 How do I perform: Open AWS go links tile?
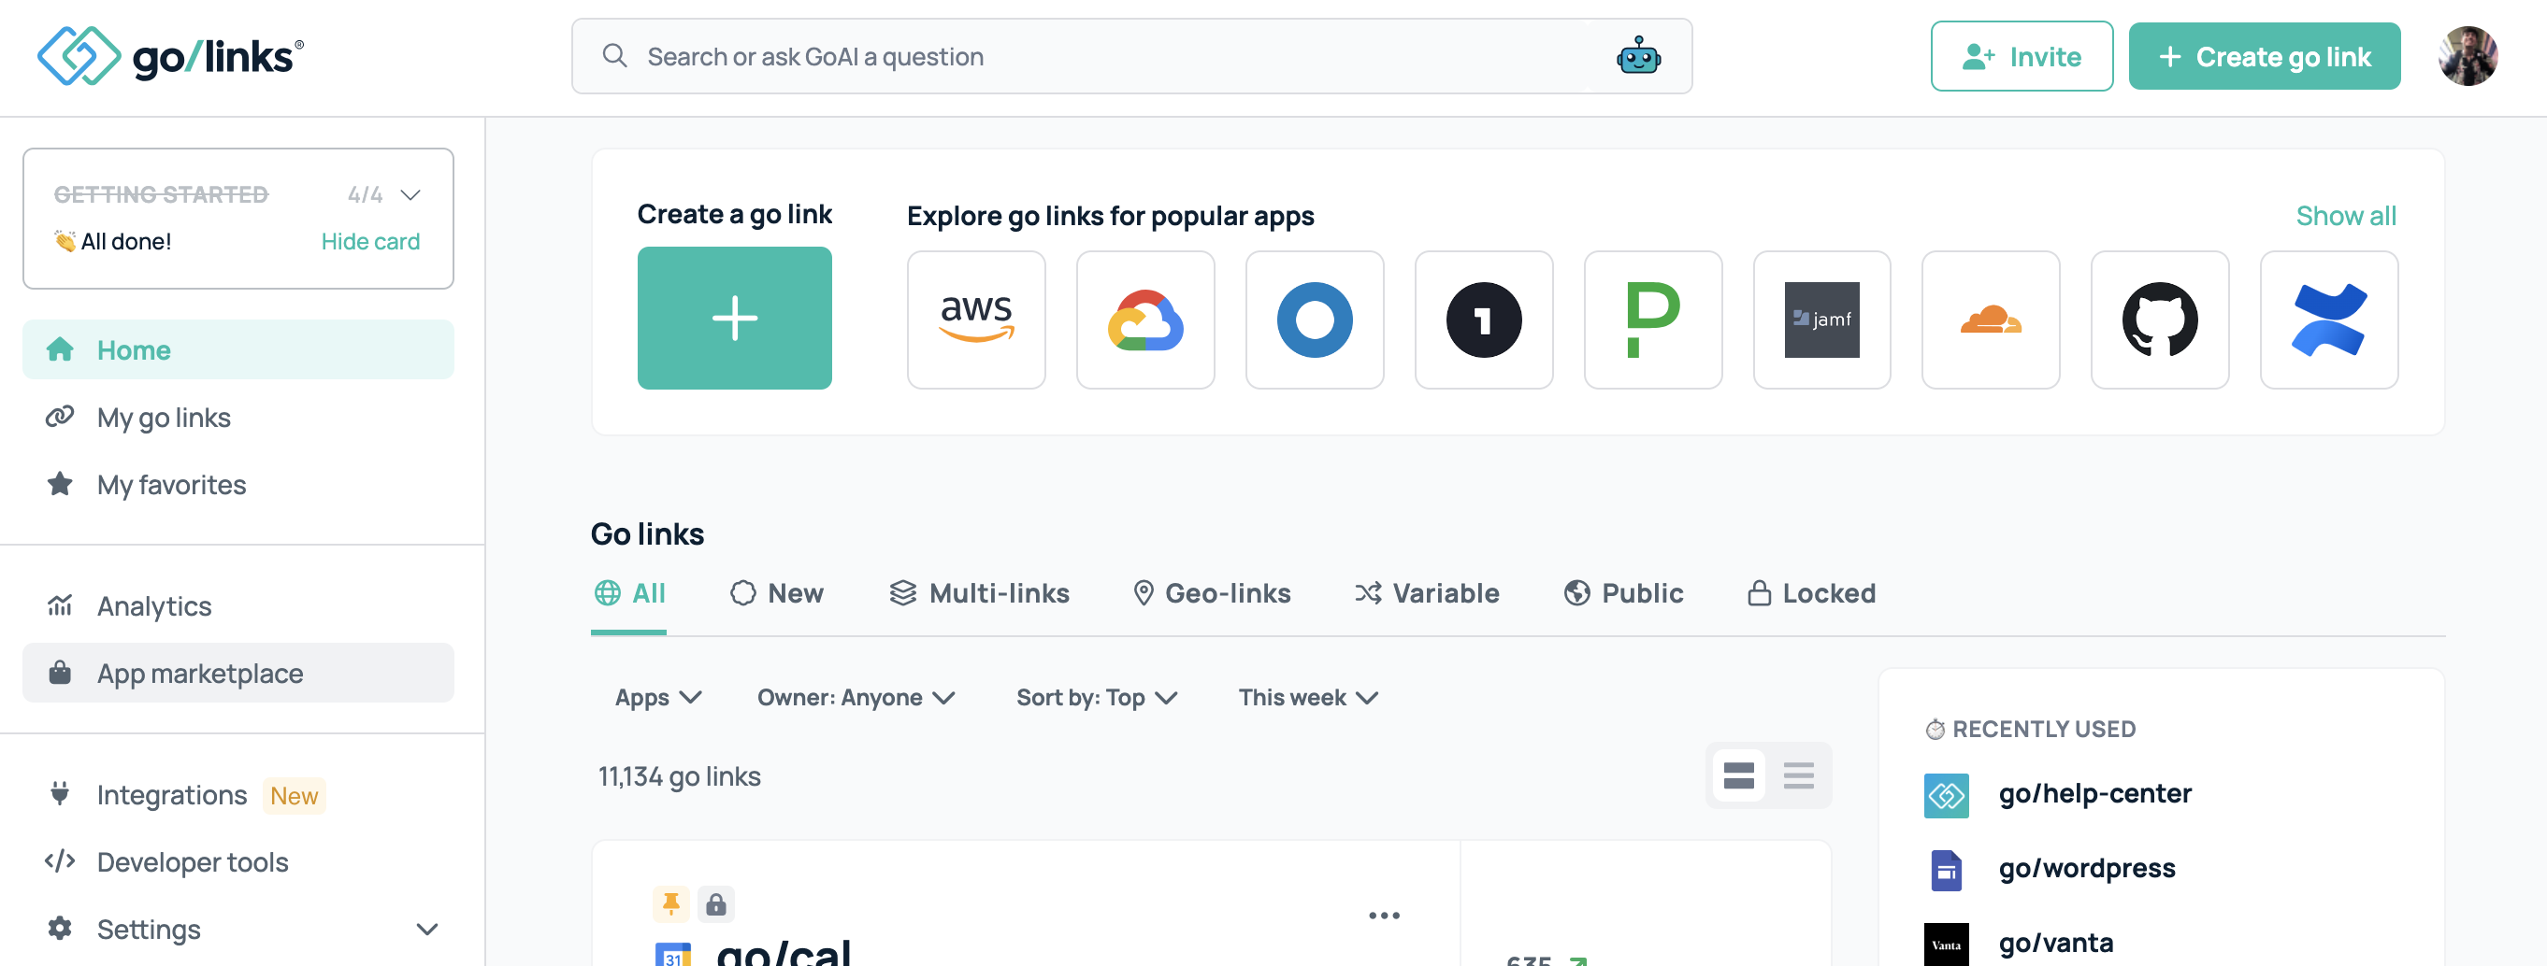pos(976,319)
